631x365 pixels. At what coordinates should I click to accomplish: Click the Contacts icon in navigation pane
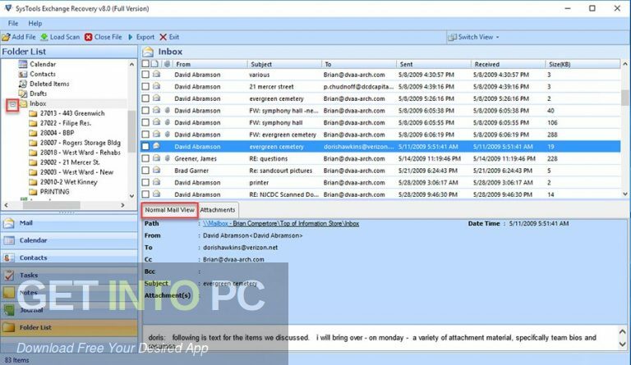(x=9, y=258)
